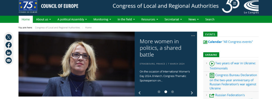Go to previous slide with left arrow

pos(139,93)
